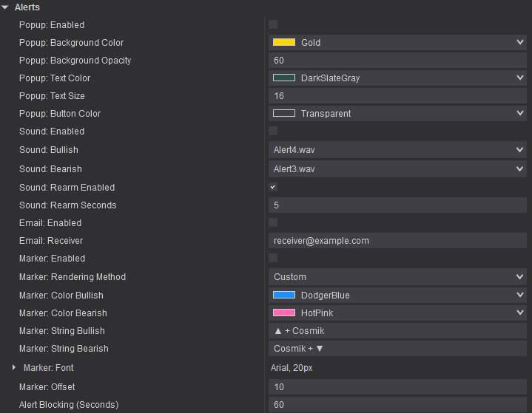
Task: Select the Marker: String Bearish label
Action: point(64,349)
